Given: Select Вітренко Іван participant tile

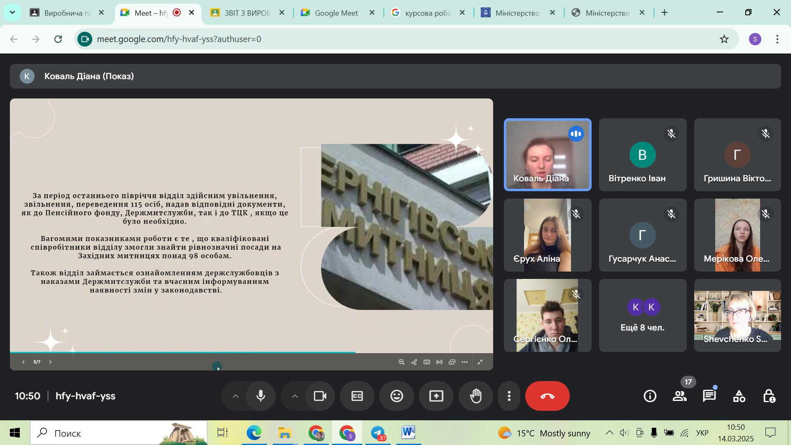Looking at the screenshot, I should click(x=643, y=155).
